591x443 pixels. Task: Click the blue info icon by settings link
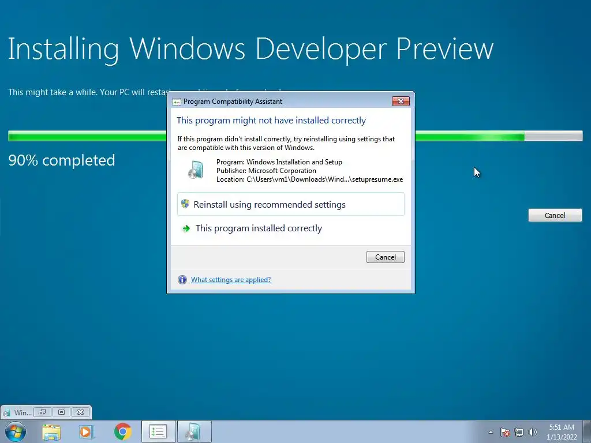click(x=182, y=280)
